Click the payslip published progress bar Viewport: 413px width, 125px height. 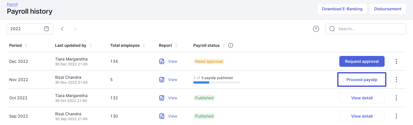217,82
